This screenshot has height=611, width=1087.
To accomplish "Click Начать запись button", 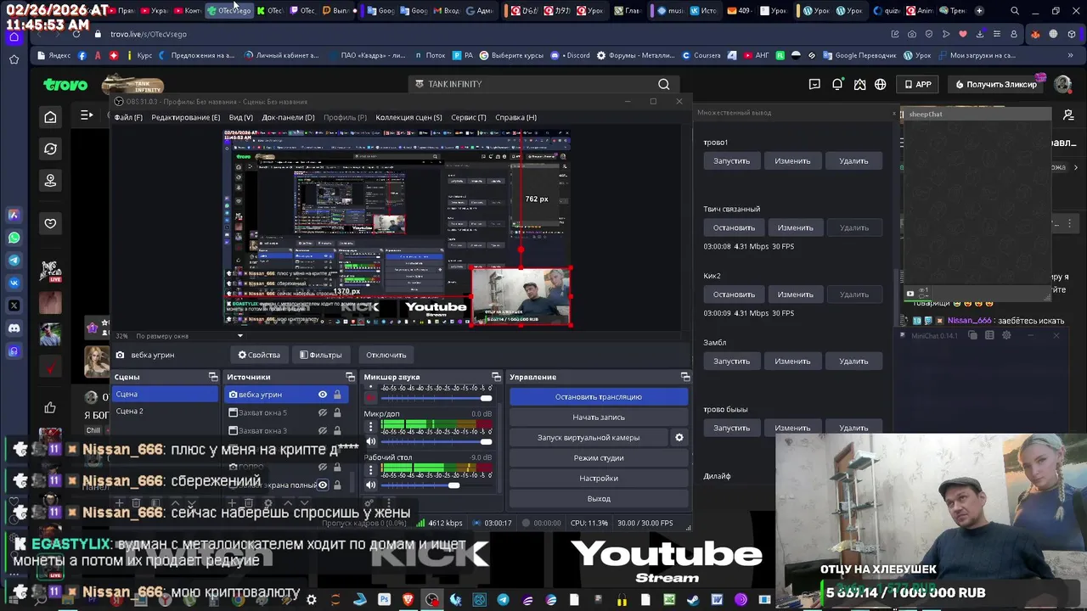I will point(598,417).
